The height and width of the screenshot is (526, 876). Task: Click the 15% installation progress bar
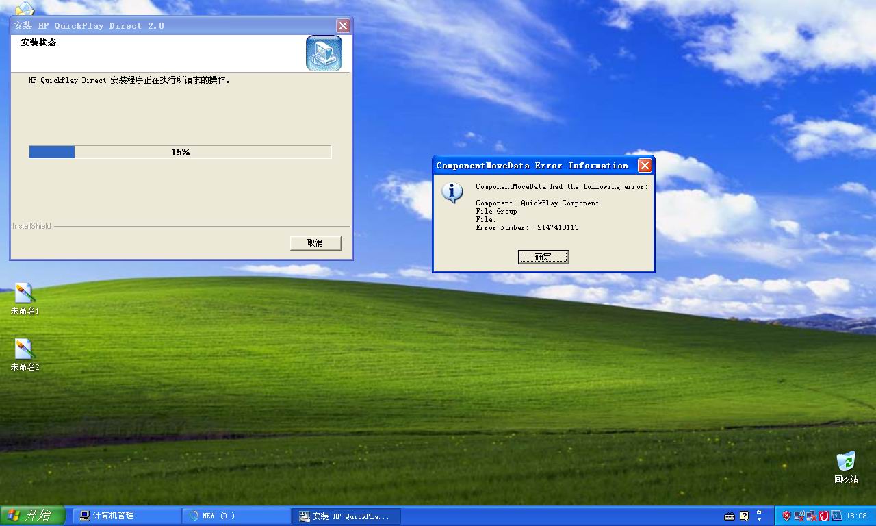point(180,152)
